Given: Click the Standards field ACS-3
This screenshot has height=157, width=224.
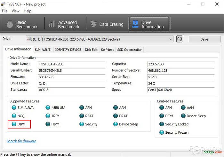Looking at the screenshot, I should [72, 90].
